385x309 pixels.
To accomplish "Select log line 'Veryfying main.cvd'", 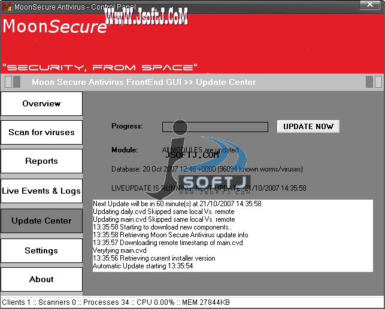I will tap(120, 250).
